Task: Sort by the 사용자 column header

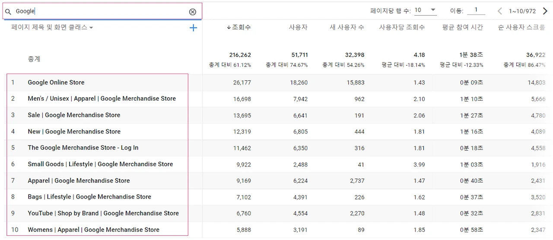Action: click(298, 27)
